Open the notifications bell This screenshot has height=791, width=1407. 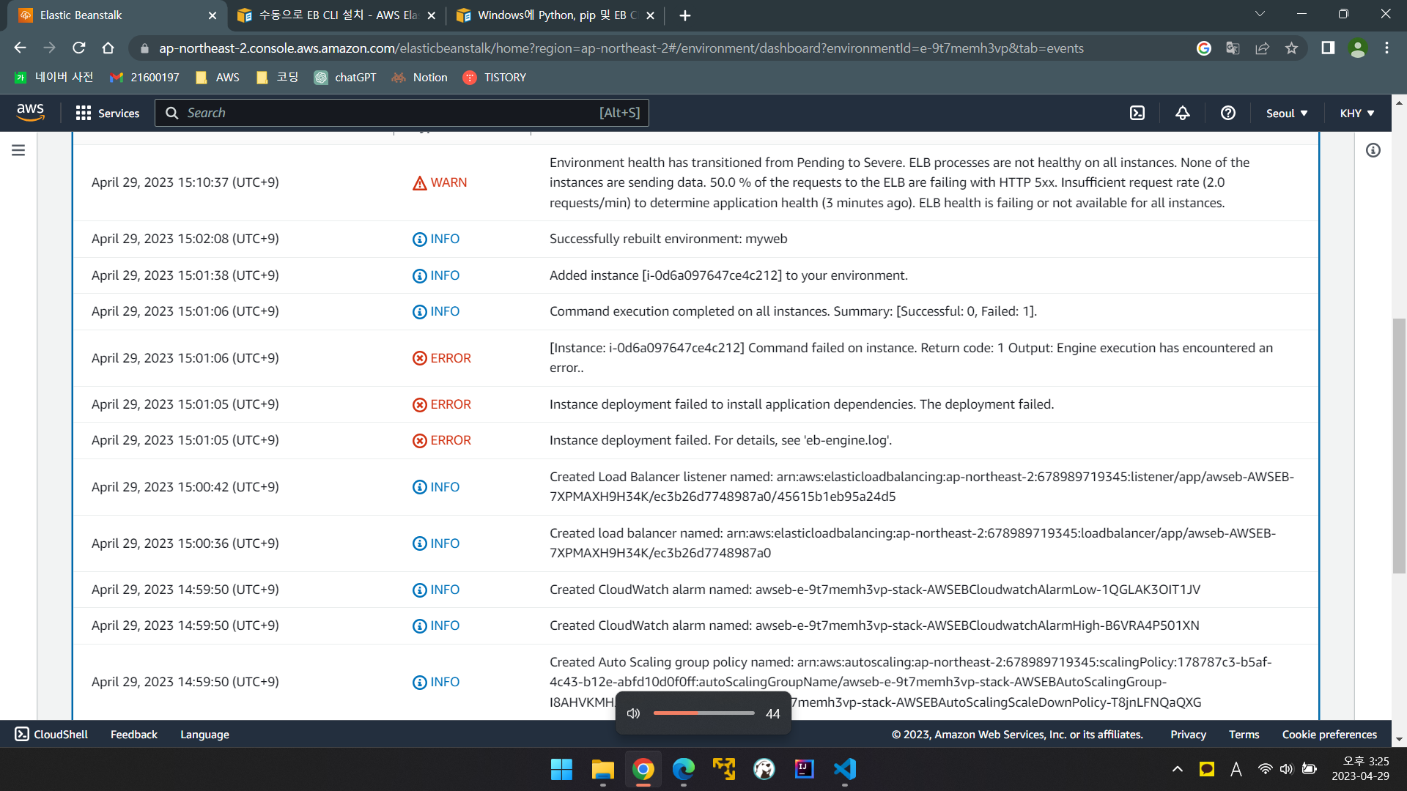point(1182,113)
